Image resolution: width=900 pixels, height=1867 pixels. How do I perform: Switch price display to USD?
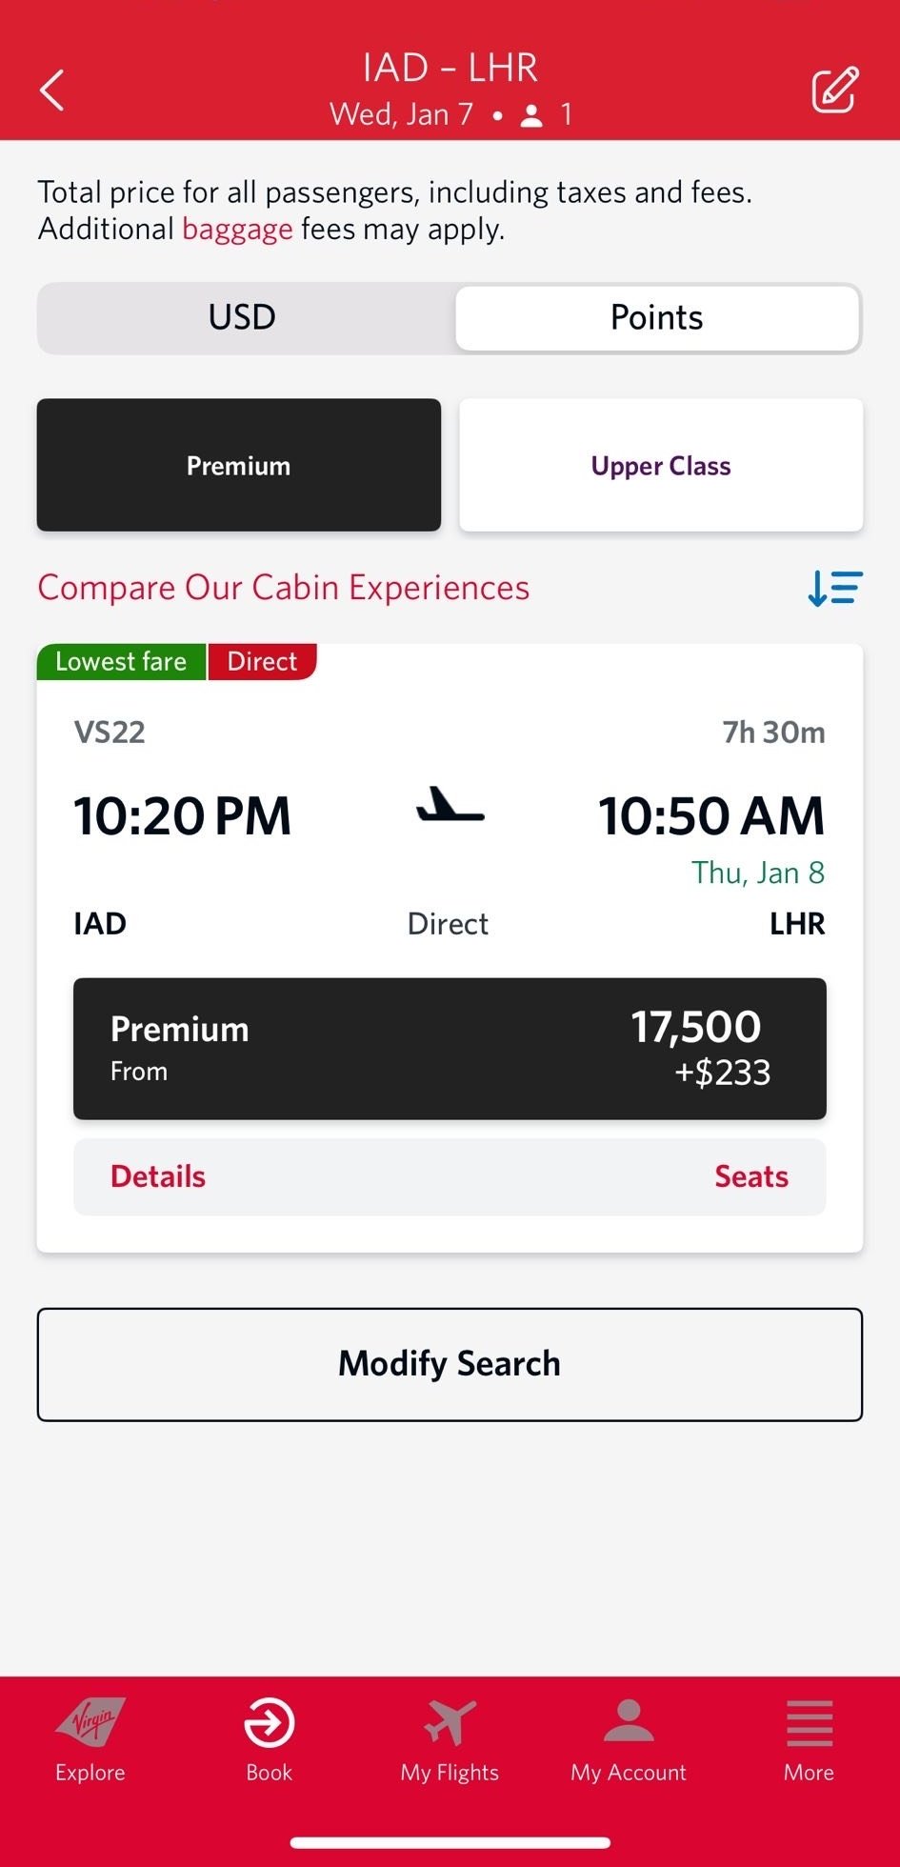click(x=243, y=317)
